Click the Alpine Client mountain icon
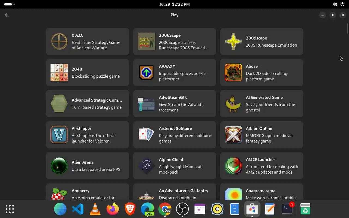The height and width of the screenshot is (218, 349). tap(146, 166)
